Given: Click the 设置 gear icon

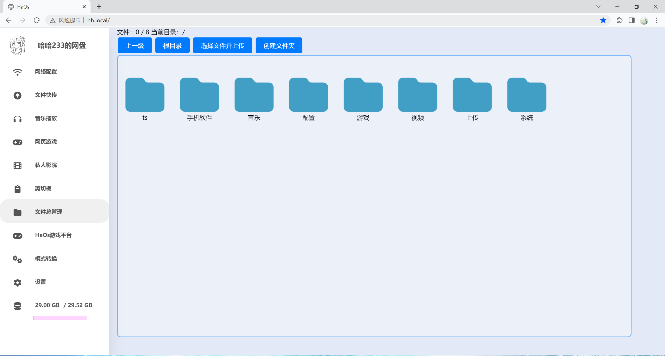Looking at the screenshot, I should 17,282.
